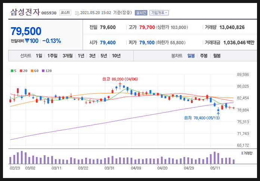Click the 상한가 103,000 text
Viewport: 260px width, 181px height.
pyautogui.click(x=172, y=27)
